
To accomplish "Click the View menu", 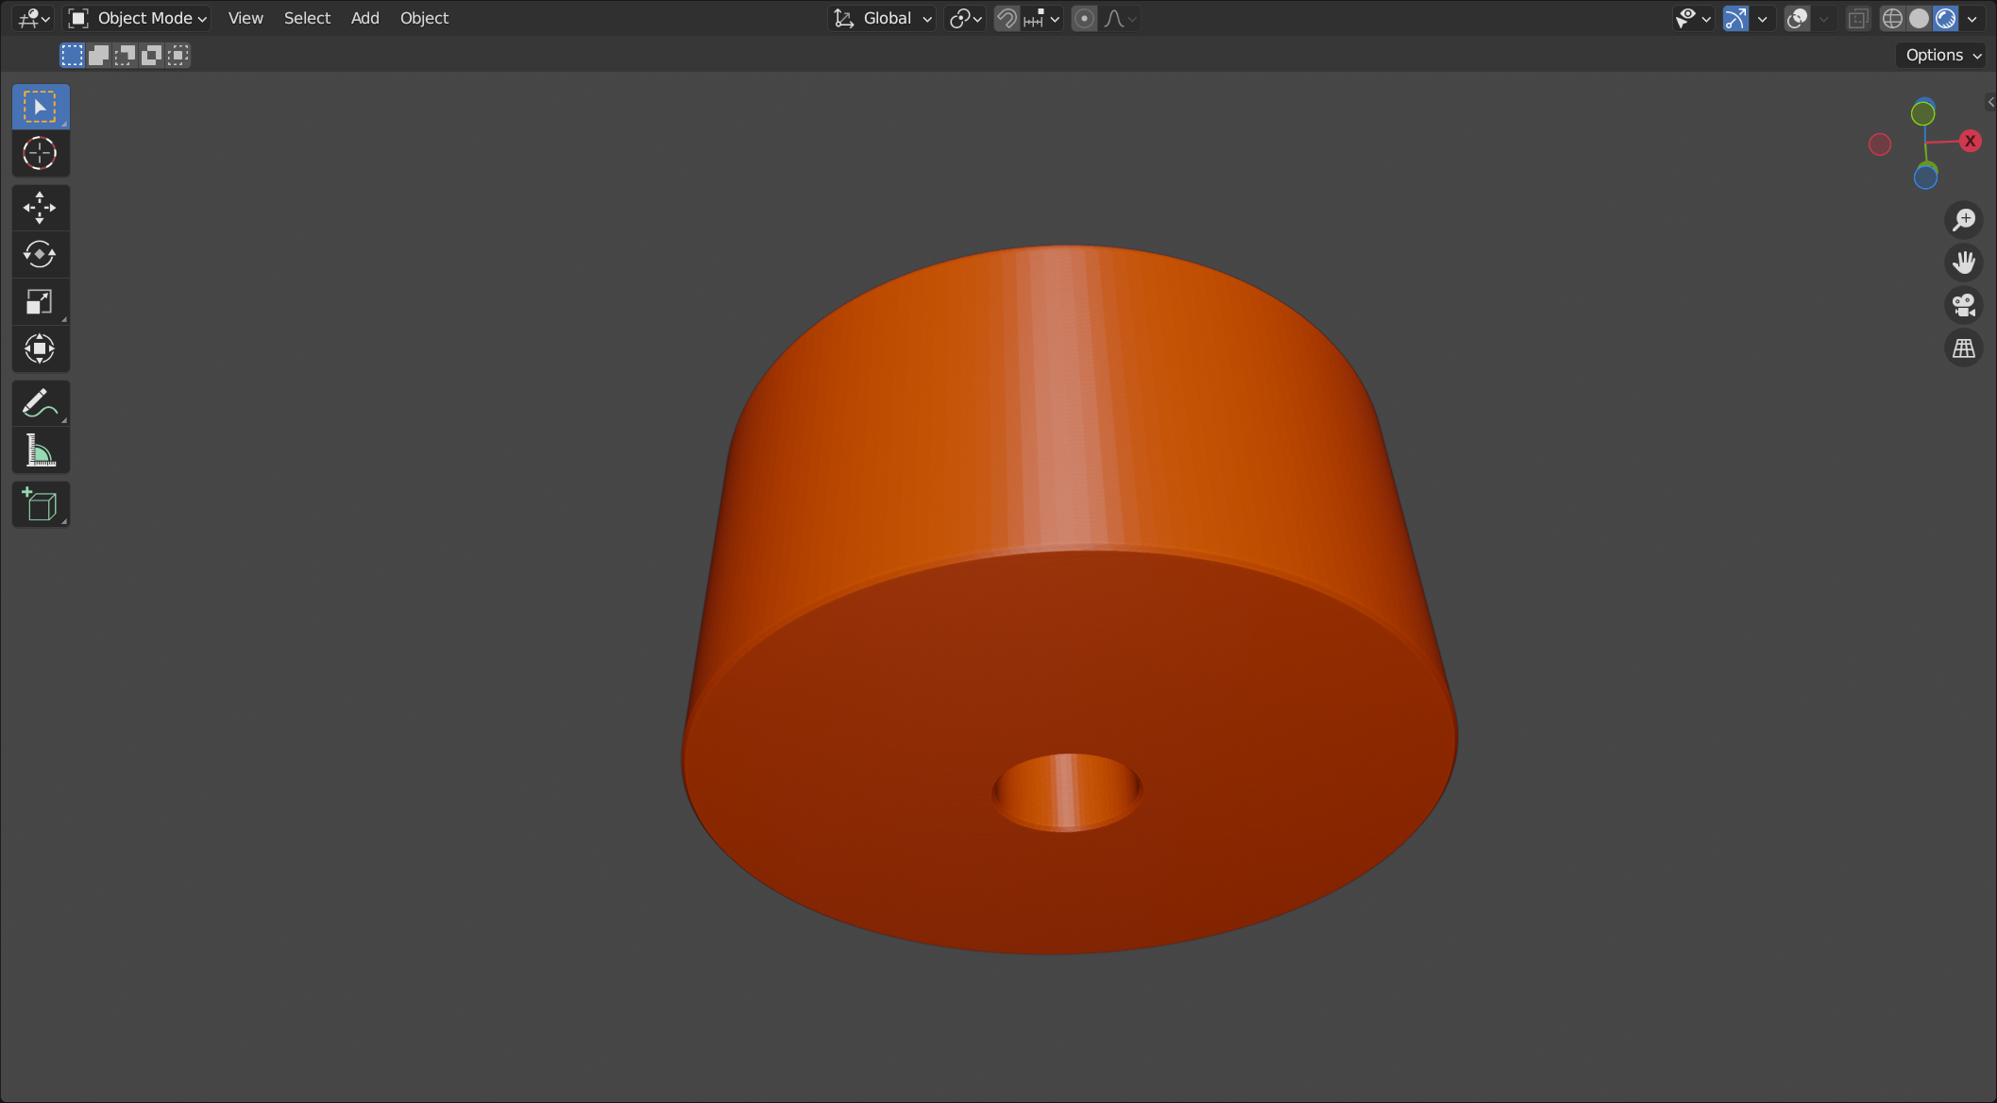I will pyautogui.click(x=245, y=18).
